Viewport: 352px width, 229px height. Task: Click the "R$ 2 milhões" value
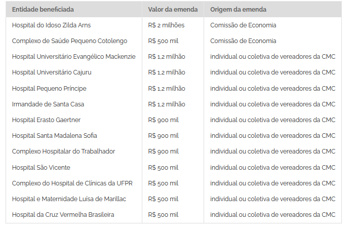click(166, 25)
